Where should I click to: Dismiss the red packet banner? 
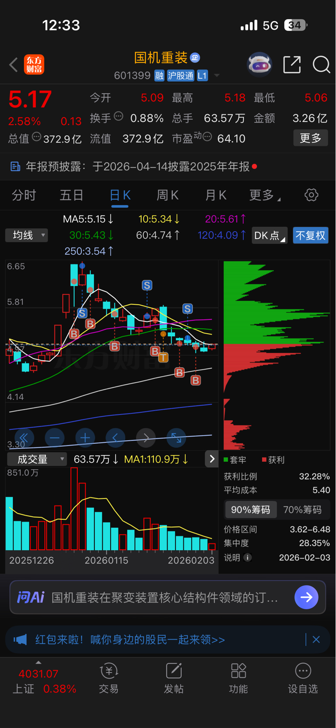pos(316,640)
